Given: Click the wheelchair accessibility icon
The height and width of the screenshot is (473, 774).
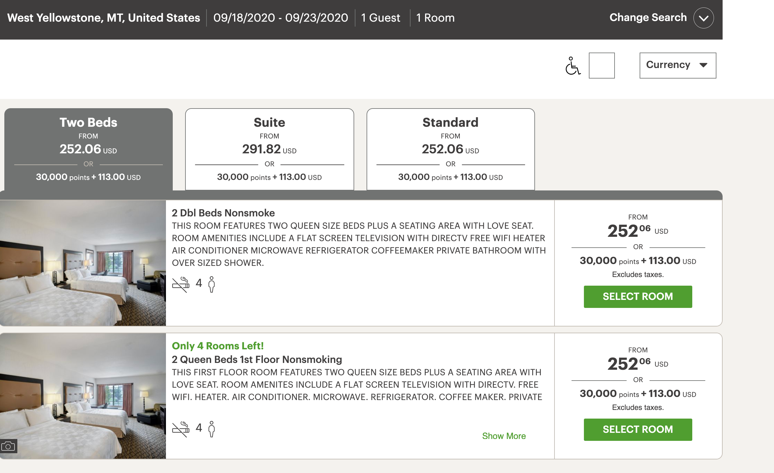Looking at the screenshot, I should click(573, 66).
